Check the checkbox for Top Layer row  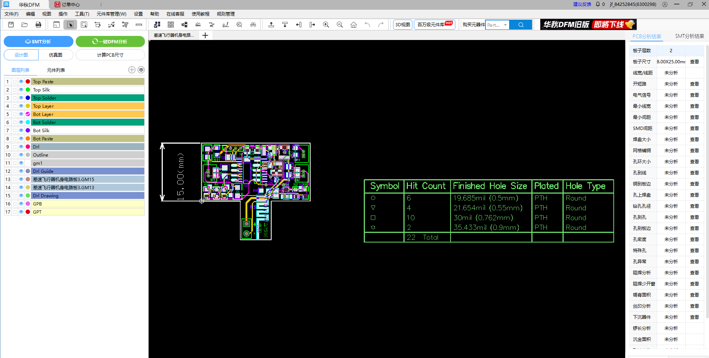pyautogui.click(x=14, y=106)
